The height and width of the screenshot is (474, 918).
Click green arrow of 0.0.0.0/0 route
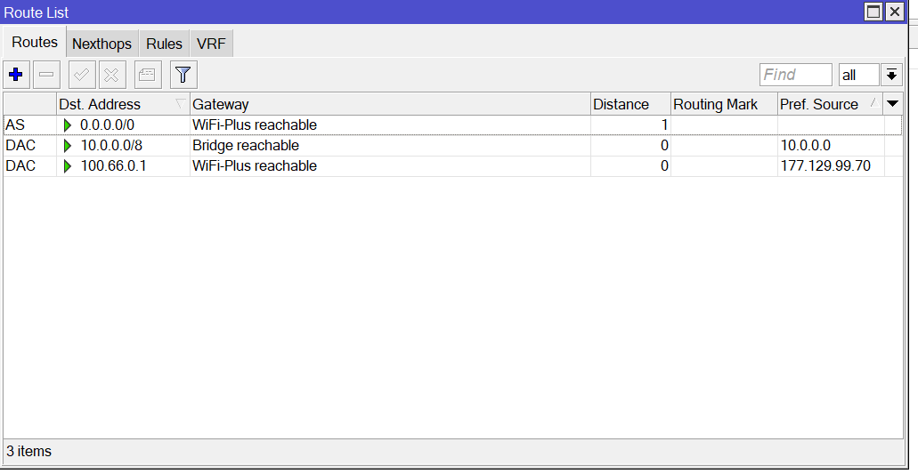pyautogui.click(x=68, y=125)
